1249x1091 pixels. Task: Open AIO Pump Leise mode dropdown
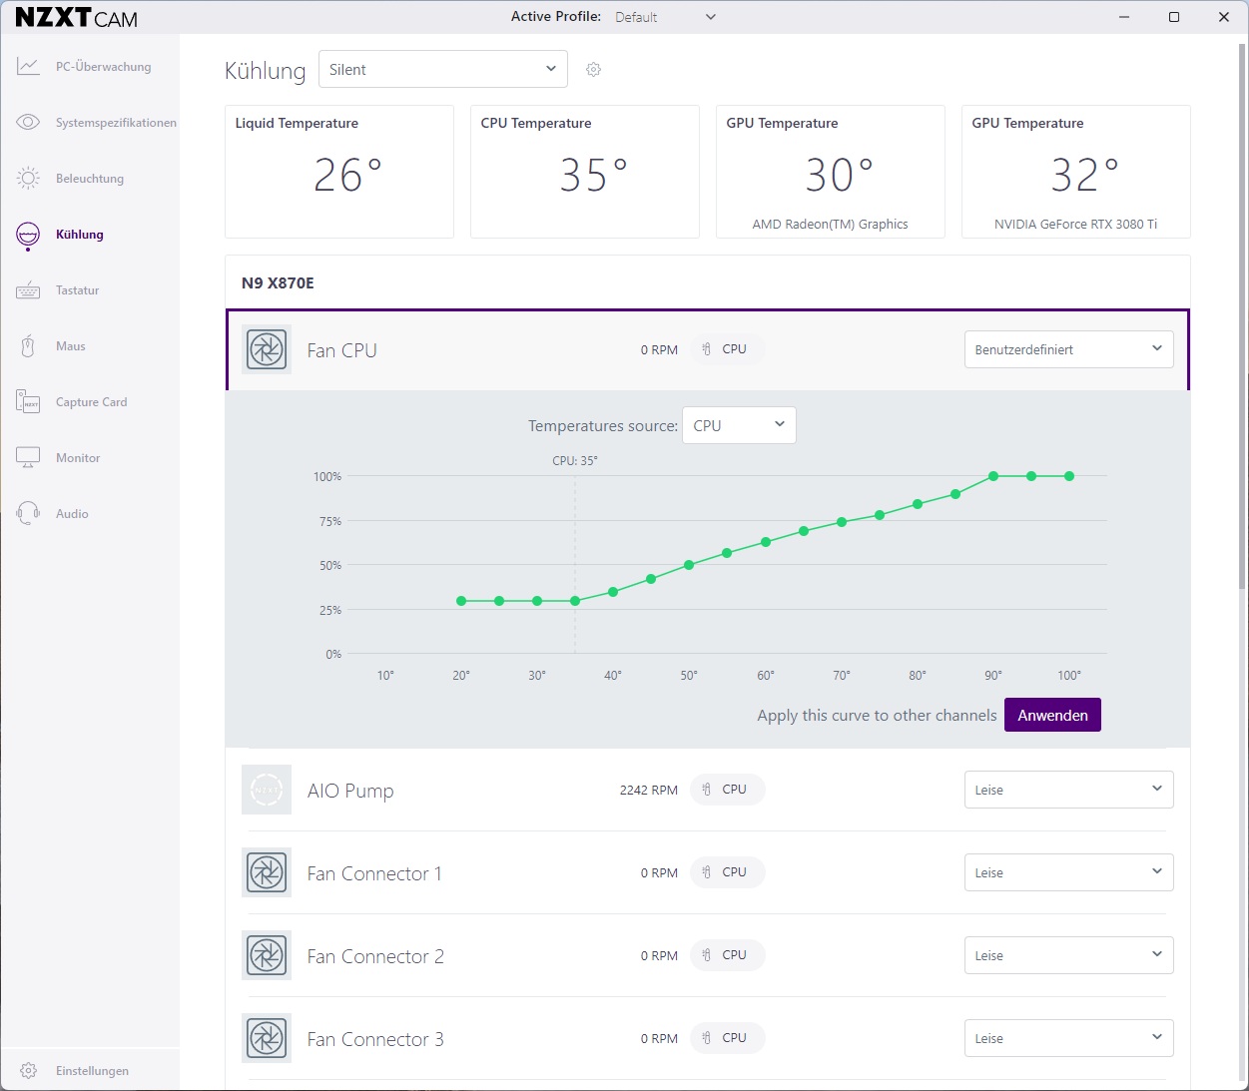pos(1068,790)
